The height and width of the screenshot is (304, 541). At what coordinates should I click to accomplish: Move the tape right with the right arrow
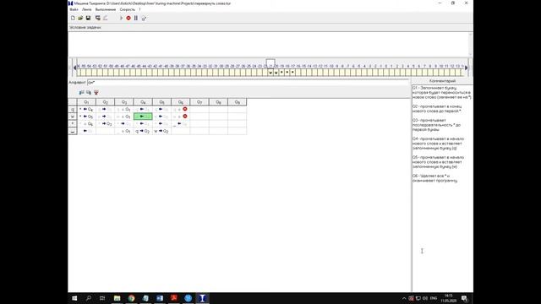click(x=466, y=68)
